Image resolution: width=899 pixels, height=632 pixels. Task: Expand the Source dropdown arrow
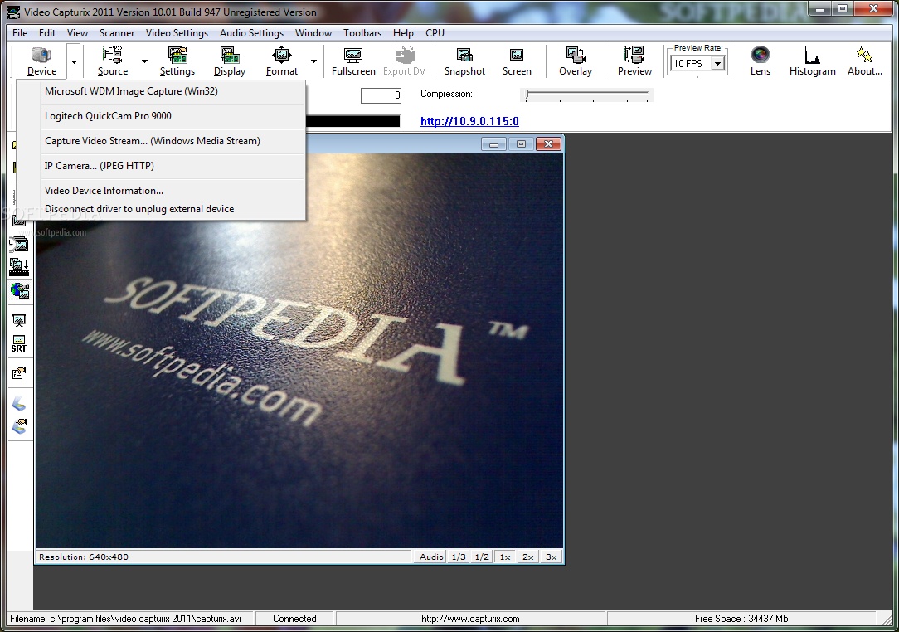(x=144, y=61)
